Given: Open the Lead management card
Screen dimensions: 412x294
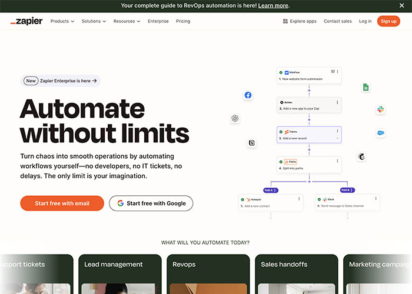Looking at the screenshot, I should point(120,274).
